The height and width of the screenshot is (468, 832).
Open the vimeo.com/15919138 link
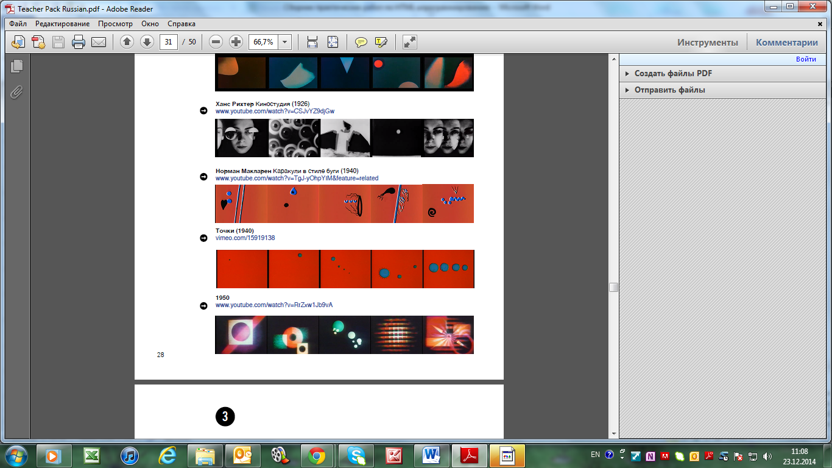pos(245,238)
